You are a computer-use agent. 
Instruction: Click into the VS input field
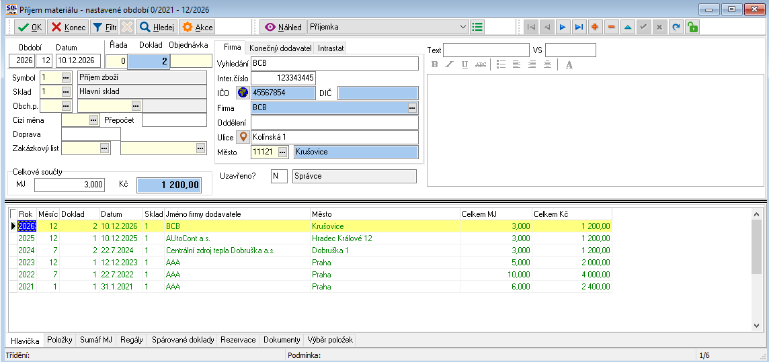pos(571,50)
